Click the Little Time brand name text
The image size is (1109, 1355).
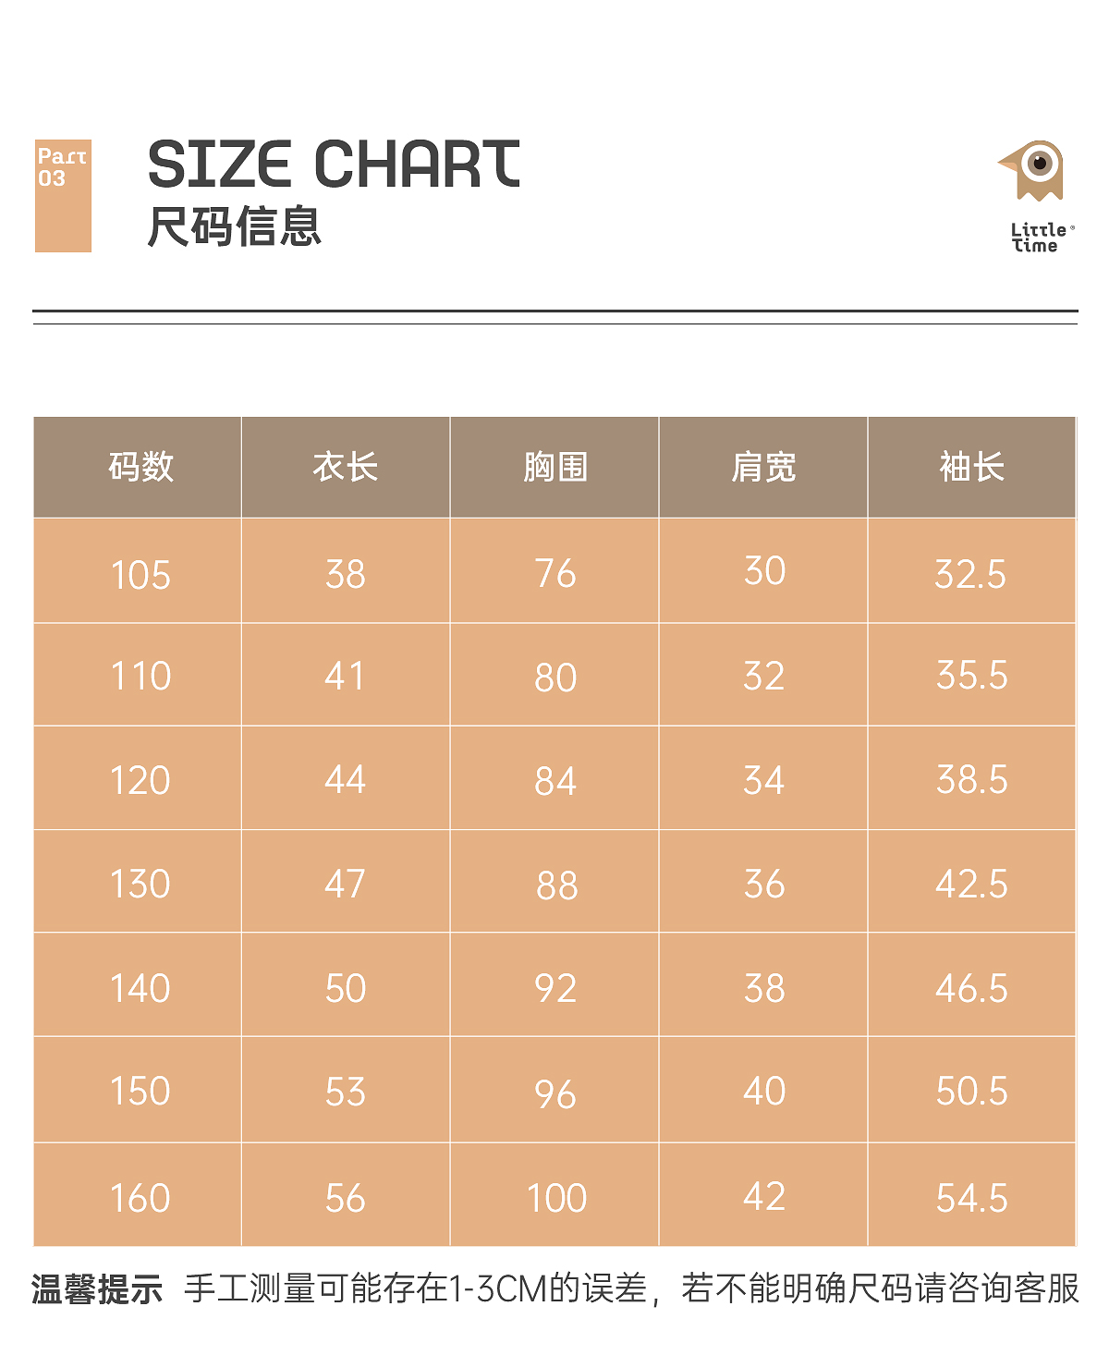[x=1041, y=238]
